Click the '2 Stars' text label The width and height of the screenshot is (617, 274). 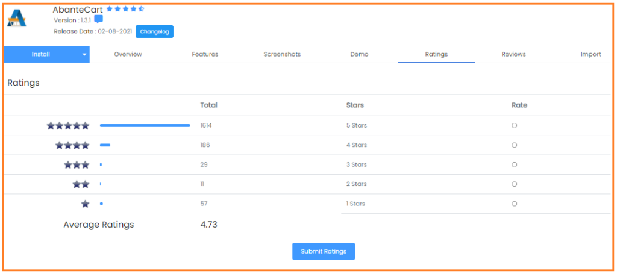click(357, 184)
